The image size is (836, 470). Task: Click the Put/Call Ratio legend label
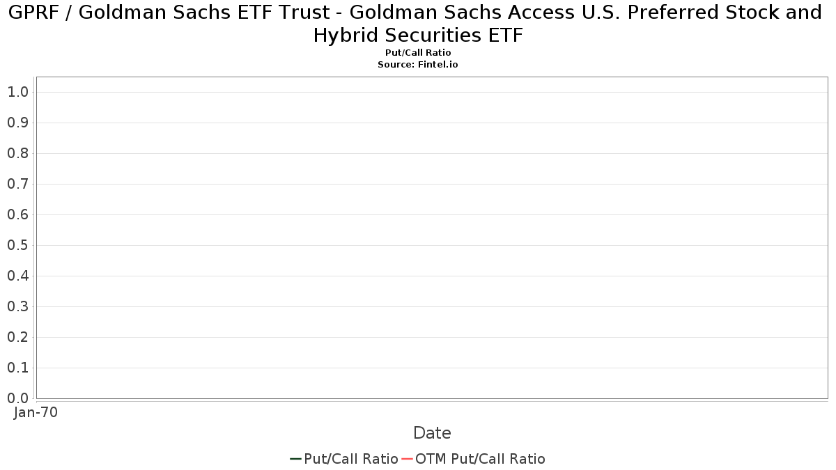(350, 459)
